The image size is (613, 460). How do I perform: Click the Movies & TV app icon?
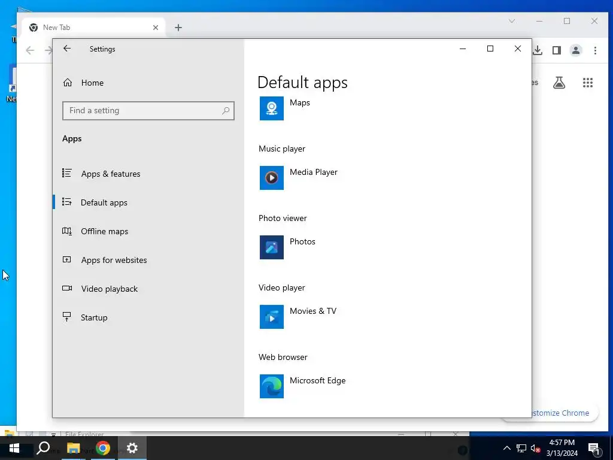272,317
